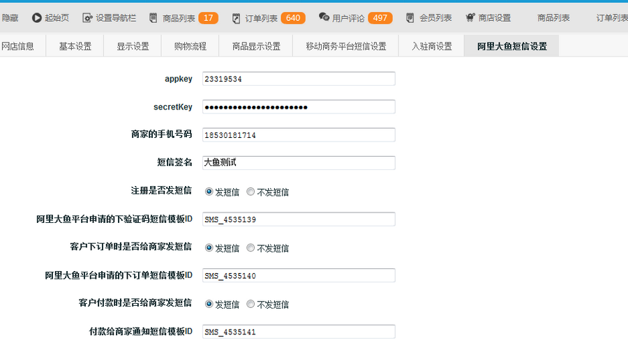
Task: Switch to 移动商务平台短信设置 tab
Action: click(346, 47)
